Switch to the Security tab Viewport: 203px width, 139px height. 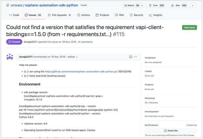[137, 15]
